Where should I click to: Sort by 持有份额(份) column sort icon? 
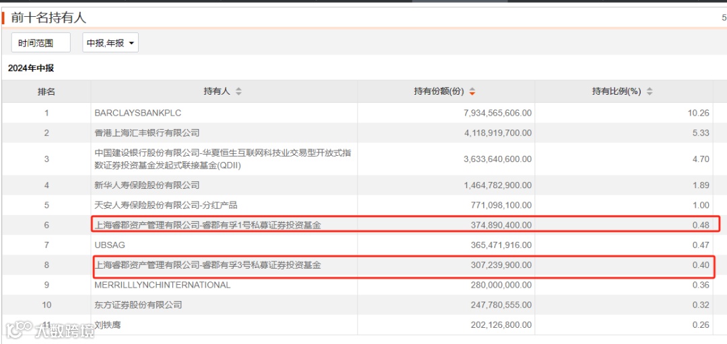[x=472, y=91]
